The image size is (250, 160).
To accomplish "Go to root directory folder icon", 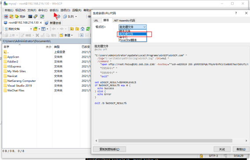I will 77,29.
